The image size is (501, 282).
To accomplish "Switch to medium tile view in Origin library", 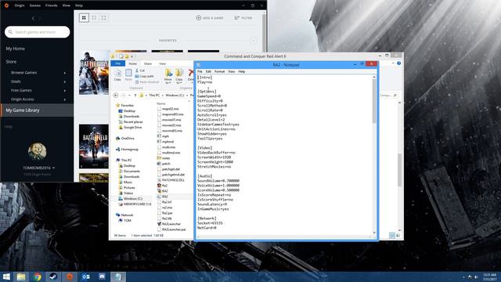I will click(x=94, y=18).
